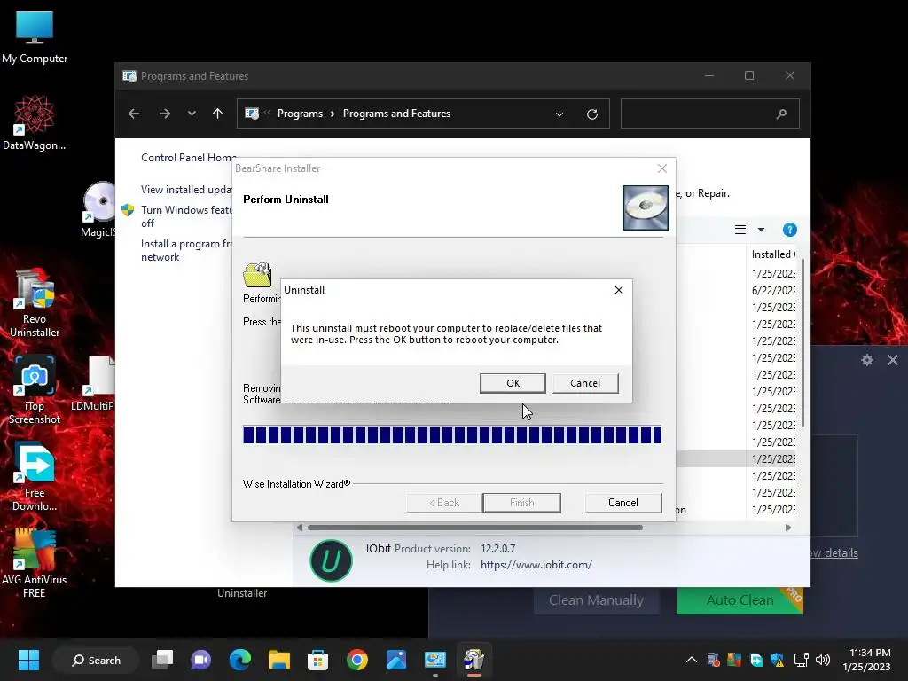Refresh the Programs and Features list

click(x=591, y=114)
